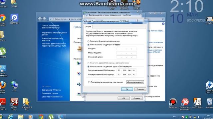Open 'Свойства обозревателя' link in sidebar
The width and height of the screenshot is (213, 119).
52,97
